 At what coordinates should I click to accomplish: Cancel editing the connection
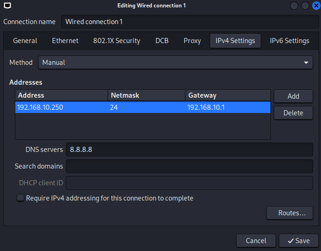[256, 241]
